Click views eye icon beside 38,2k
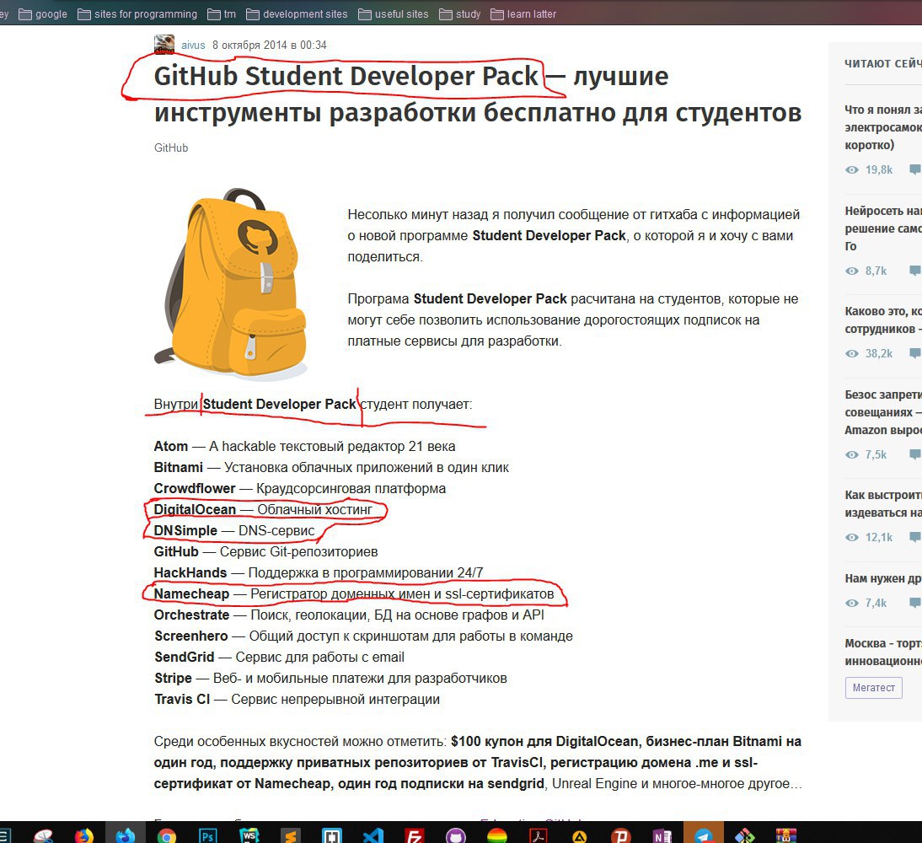Viewport: 922px width, 843px height. pos(851,353)
